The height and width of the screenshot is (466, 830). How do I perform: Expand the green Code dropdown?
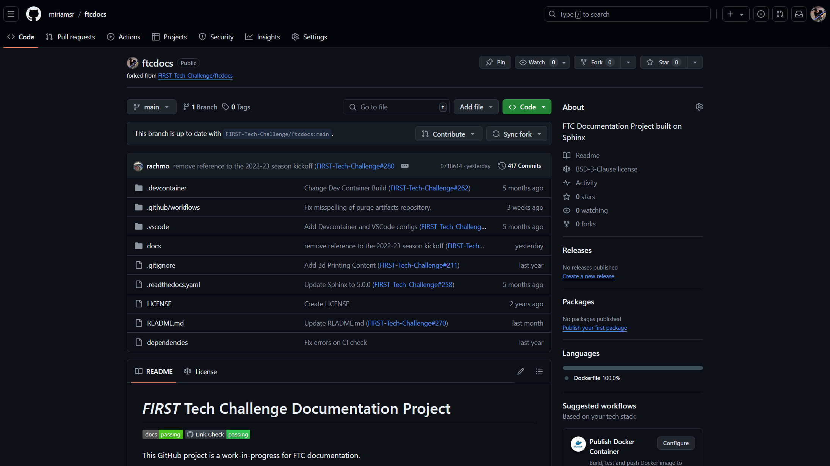526,107
